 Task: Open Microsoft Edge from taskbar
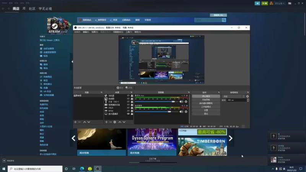pyautogui.click(x=82, y=169)
